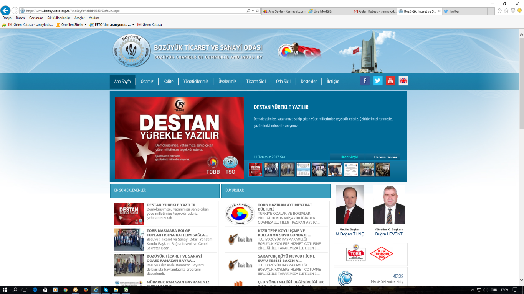Click the smiley feedback icon

[x=519, y=11]
